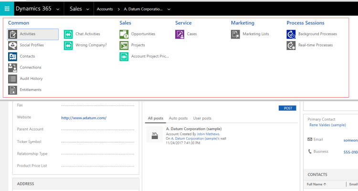Image resolution: width=358 pixels, height=191 pixels.
Task: Open Background Processes icon
Action: tap(291, 34)
